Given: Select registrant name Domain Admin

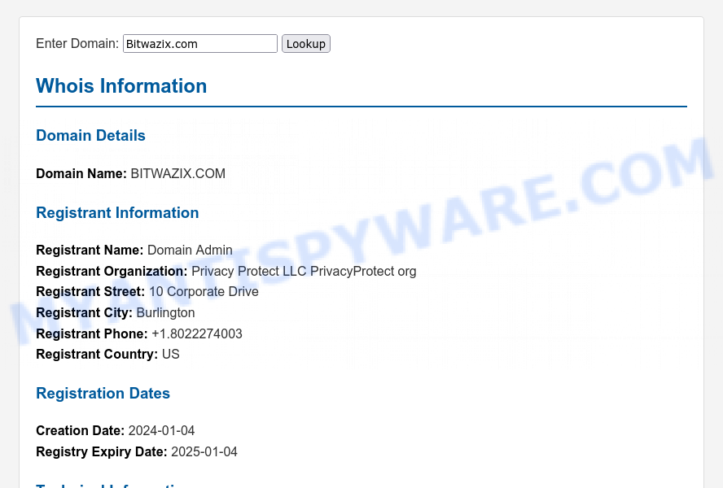Looking at the screenshot, I should 190,251.
